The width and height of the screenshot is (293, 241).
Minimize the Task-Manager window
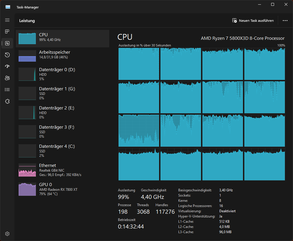click(260, 4)
